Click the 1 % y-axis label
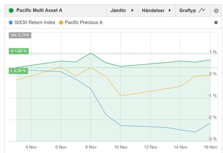This screenshot has width=223, height=153. click(213, 52)
